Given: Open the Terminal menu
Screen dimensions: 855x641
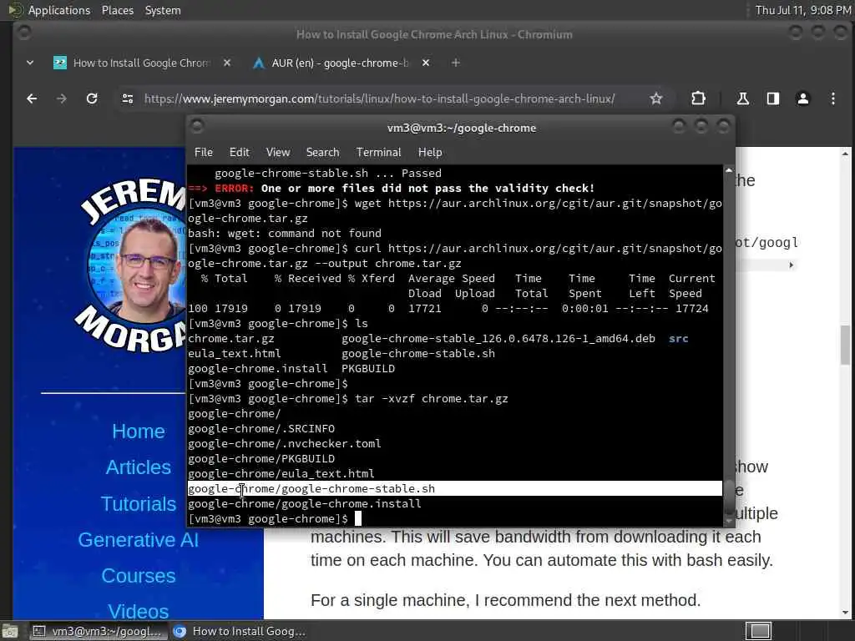Looking at the screenshot, I should (x=378, y=153).
